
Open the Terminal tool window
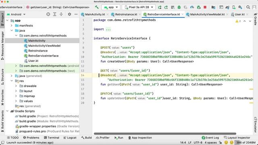(52, 138)
